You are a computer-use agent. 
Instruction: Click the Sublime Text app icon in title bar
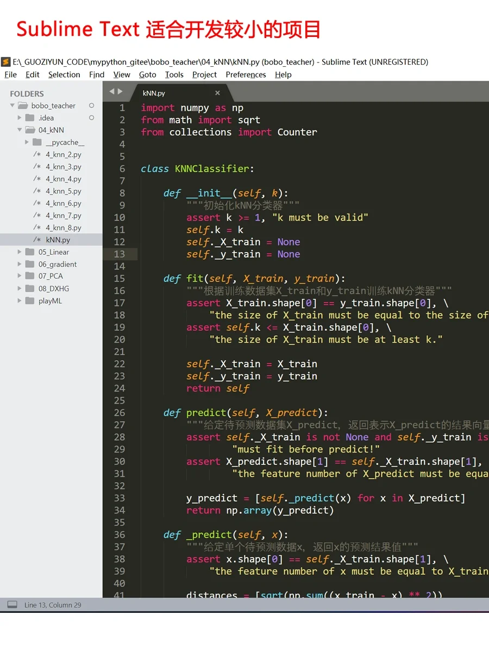[x=6, y=62]
